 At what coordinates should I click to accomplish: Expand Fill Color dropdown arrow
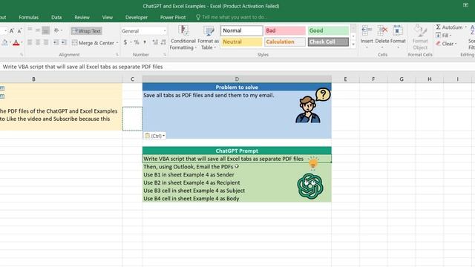pos(10,43)
